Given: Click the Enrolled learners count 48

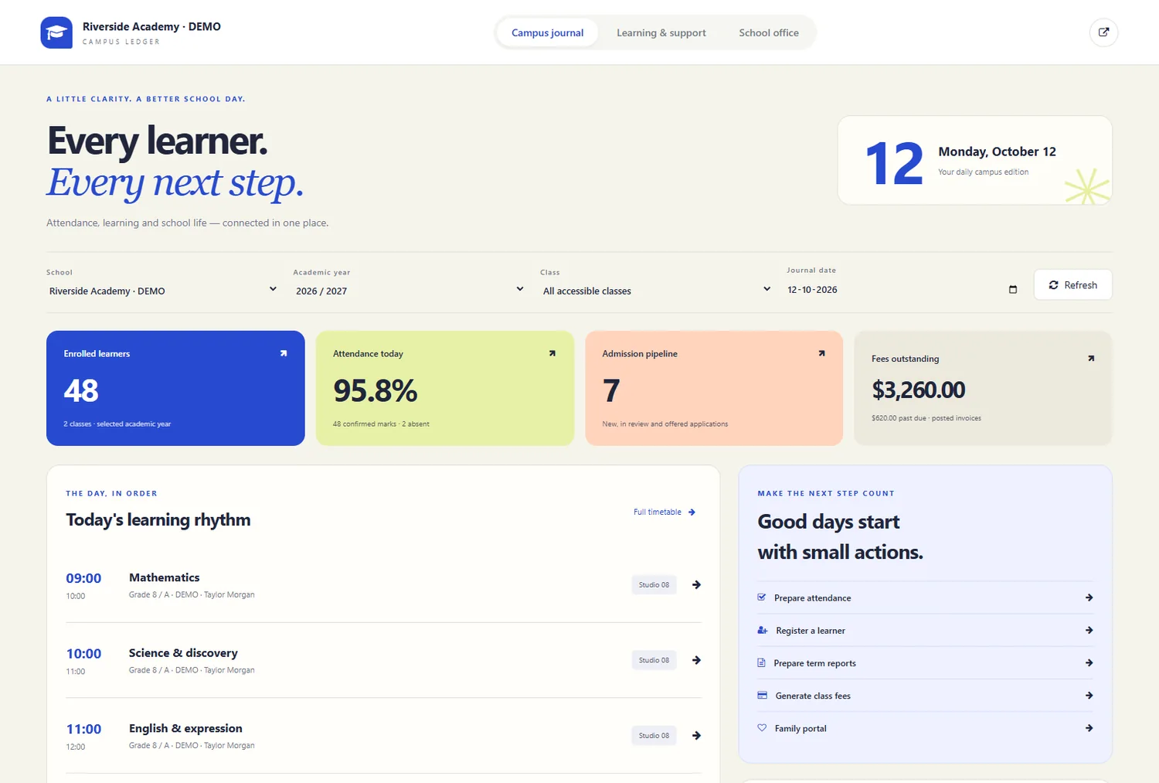Looking at the screenshot, I should [81, 390].
